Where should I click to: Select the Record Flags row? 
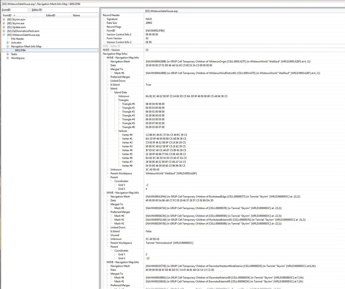coord(222,27)
